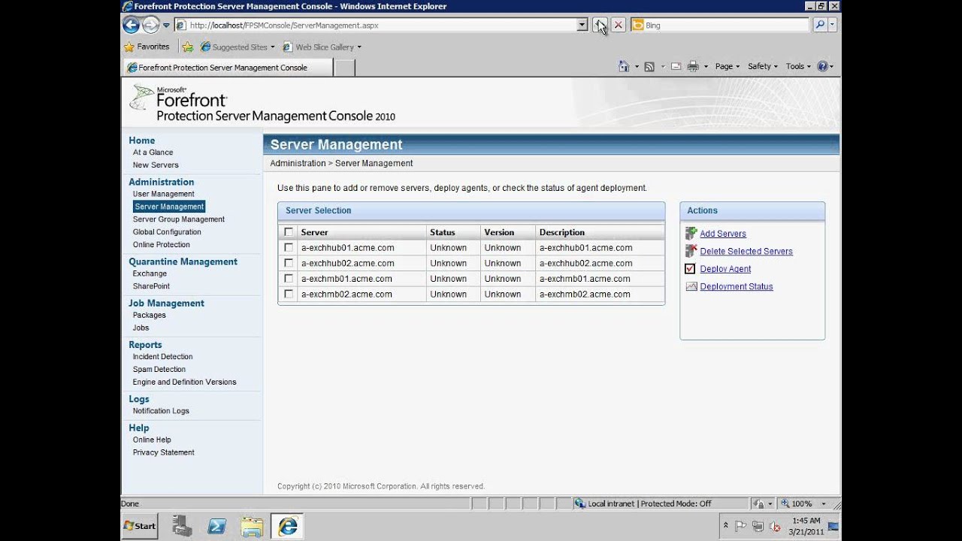
Task: Click the Home icon in the command bar
Action: pos(624,66)
